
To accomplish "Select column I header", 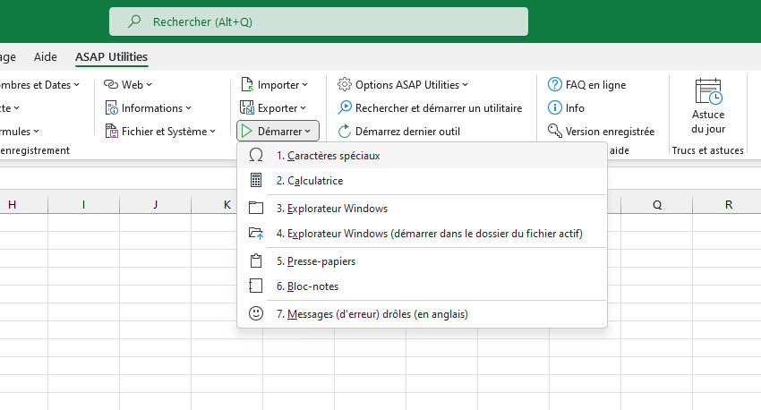I will [83, 205].
